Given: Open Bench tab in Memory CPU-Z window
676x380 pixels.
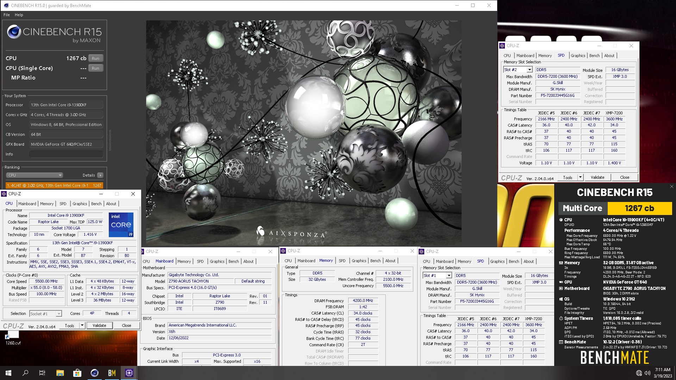Looking at the screenshot, I should point(375,261).
